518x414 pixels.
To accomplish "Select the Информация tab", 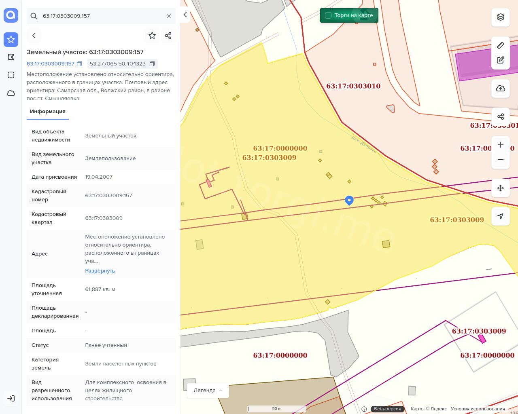I will tap(48, 112).
